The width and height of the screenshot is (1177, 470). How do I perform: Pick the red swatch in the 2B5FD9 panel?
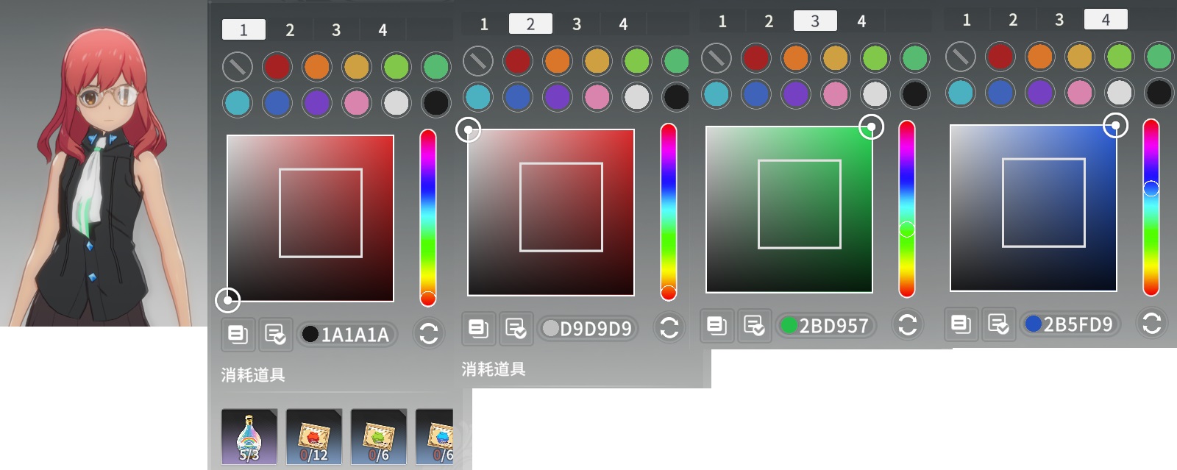(1000, 57)
